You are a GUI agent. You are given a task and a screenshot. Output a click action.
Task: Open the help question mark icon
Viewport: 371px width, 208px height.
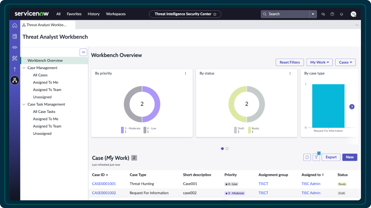(x=332, y=14)
